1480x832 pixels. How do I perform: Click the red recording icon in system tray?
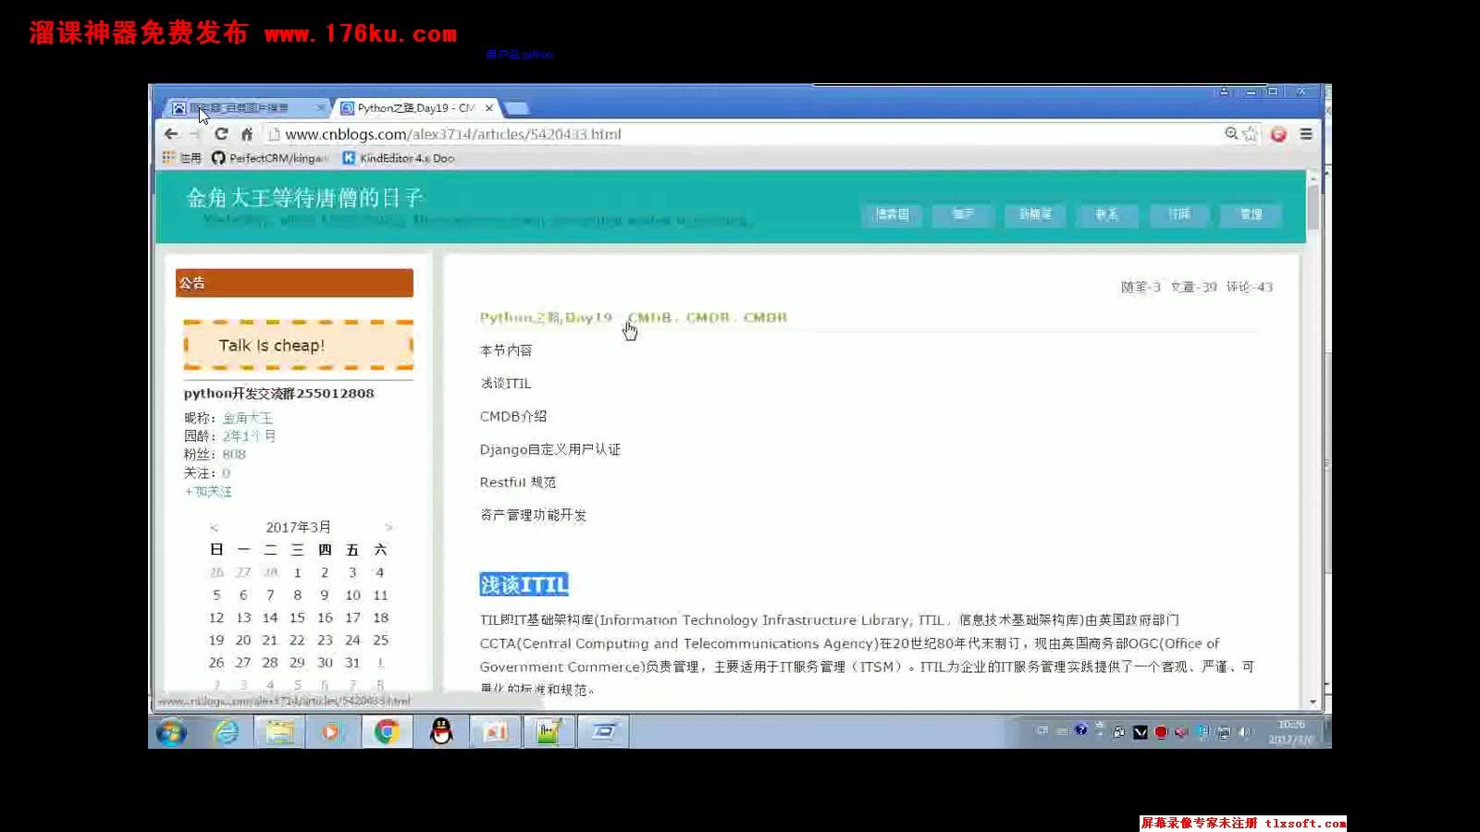(1161, 731)
